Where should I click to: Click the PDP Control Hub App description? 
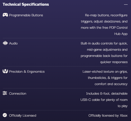point(104,25)
